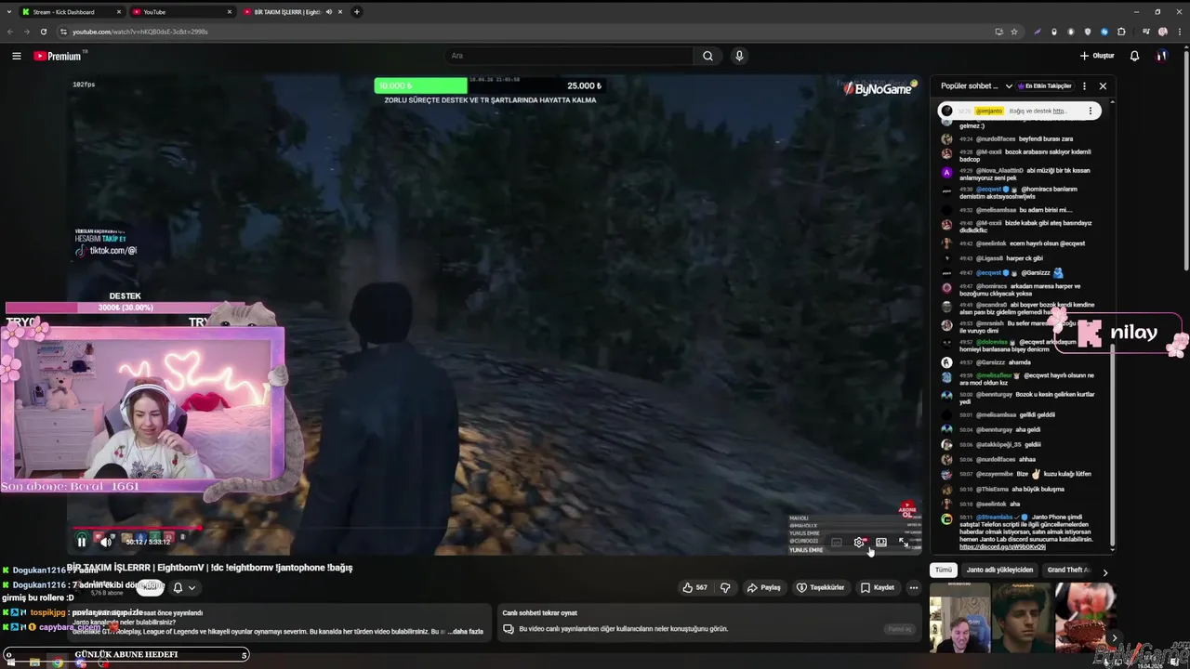
Task: Open first recommended video thumbnail
Action: tap(959, 617)
